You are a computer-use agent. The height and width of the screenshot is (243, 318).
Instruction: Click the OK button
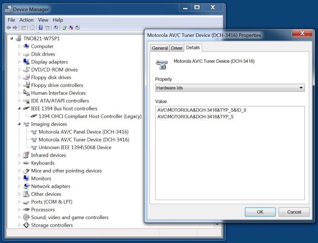(260, 212)
